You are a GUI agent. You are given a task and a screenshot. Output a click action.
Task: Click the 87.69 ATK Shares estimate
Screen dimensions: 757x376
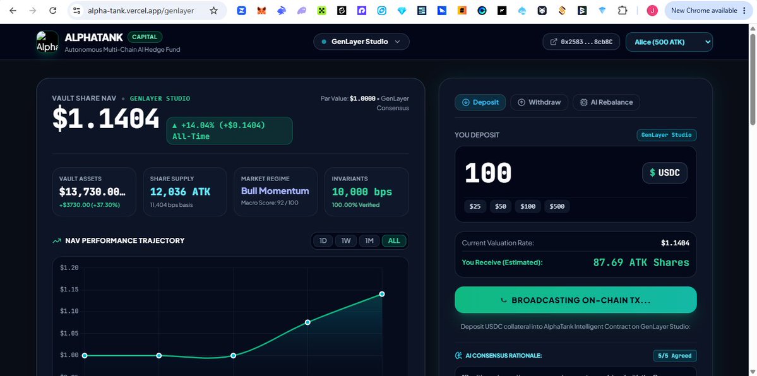[x=641, y=262]
